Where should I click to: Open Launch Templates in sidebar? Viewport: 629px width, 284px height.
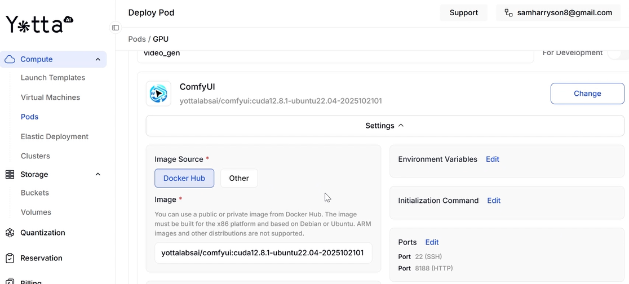pyautogui.click(x=53, y=78)
